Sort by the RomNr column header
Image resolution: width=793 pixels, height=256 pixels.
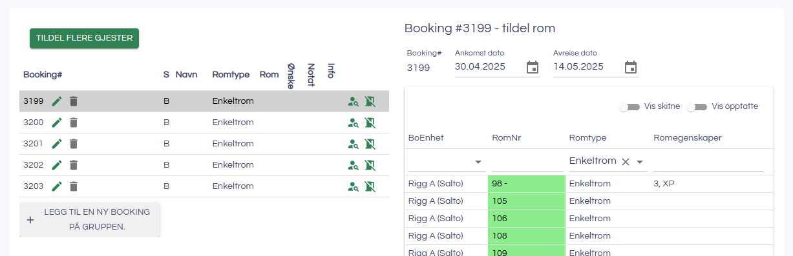click(506, 137)
